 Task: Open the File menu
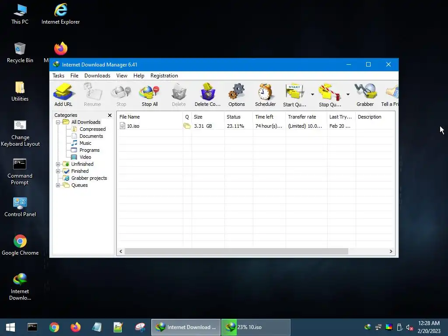coord(74,76)
